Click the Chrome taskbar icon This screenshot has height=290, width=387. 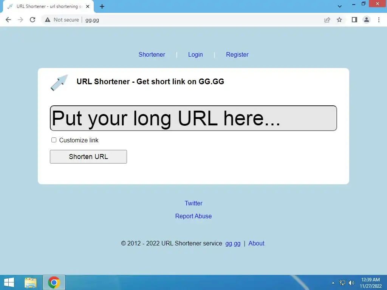54,282
